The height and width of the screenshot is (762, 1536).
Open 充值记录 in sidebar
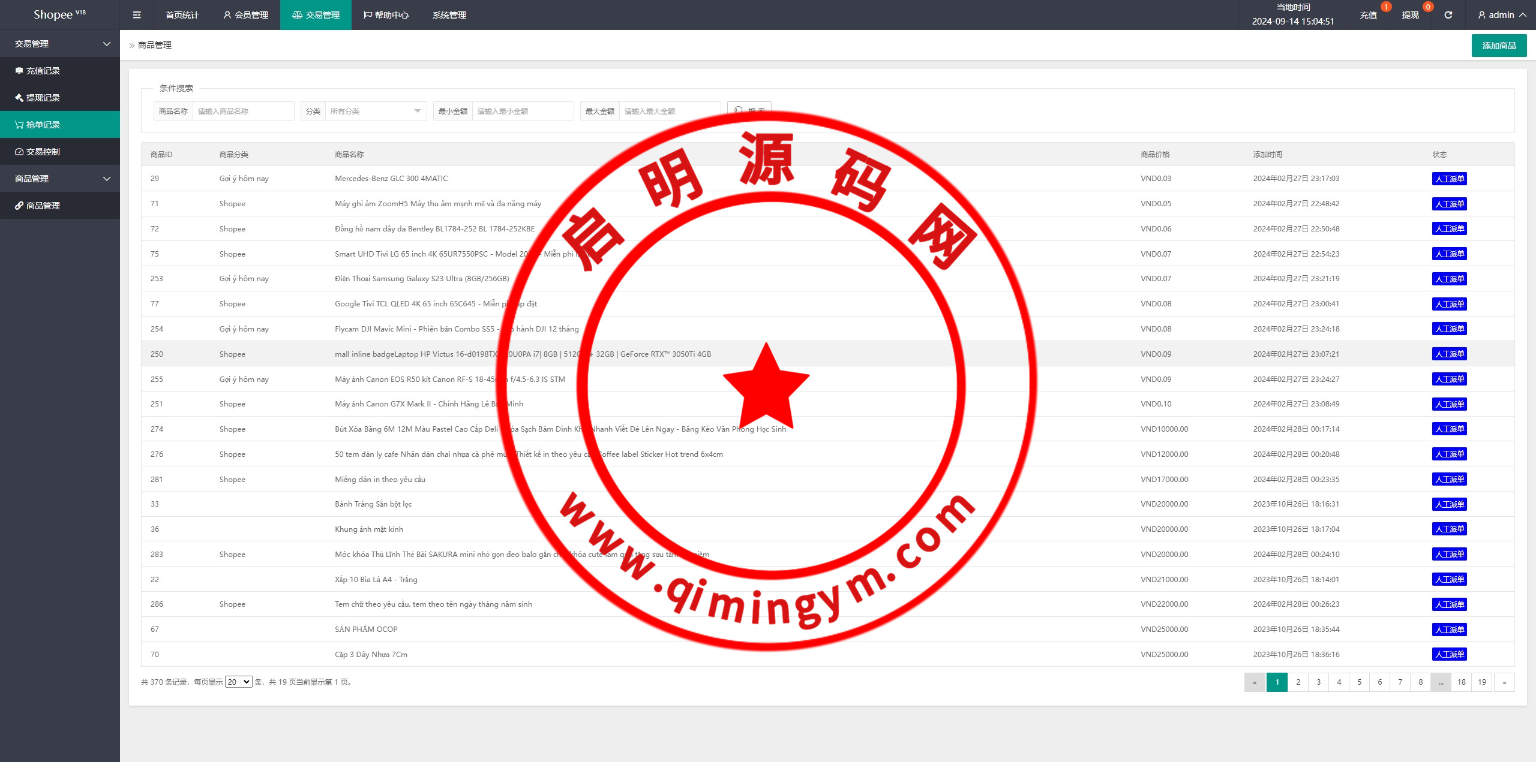43,71
